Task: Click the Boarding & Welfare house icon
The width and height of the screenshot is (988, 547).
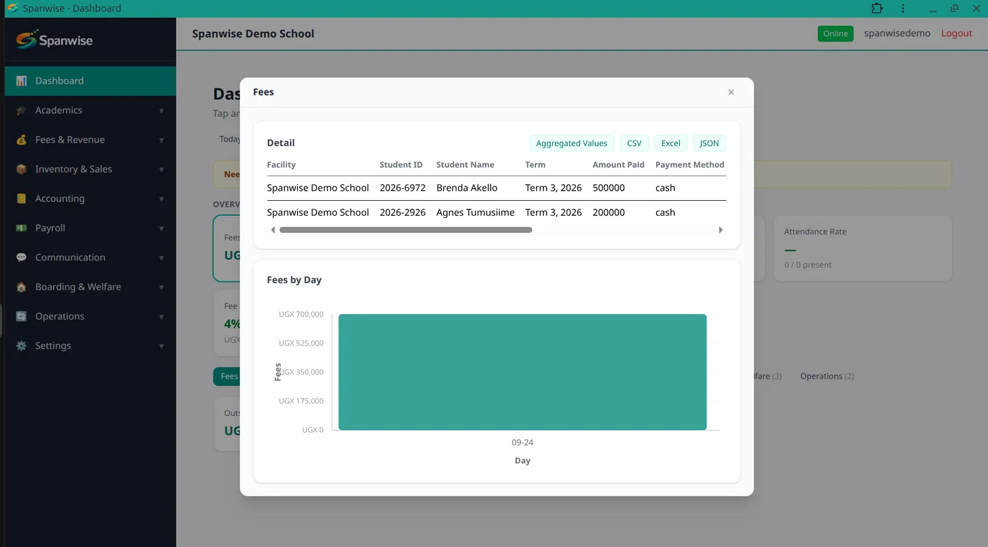Action: [22, 287]
